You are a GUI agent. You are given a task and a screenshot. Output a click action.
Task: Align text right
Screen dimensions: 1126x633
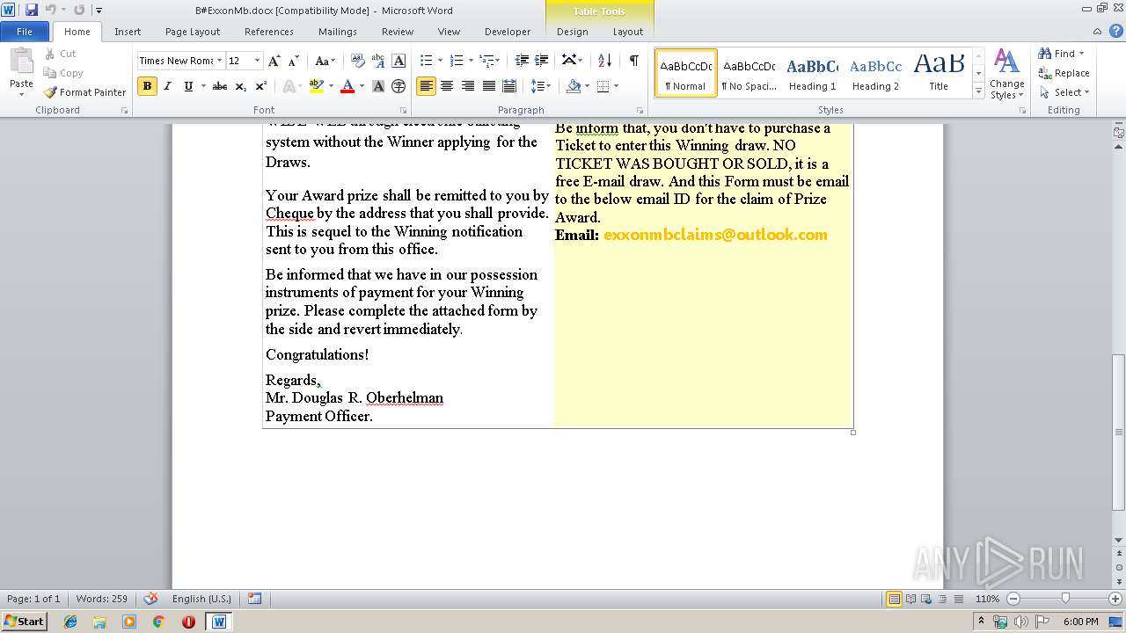[x=467, y=86]
